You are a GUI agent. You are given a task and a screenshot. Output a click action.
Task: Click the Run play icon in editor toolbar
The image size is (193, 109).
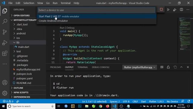pos(168,10)
